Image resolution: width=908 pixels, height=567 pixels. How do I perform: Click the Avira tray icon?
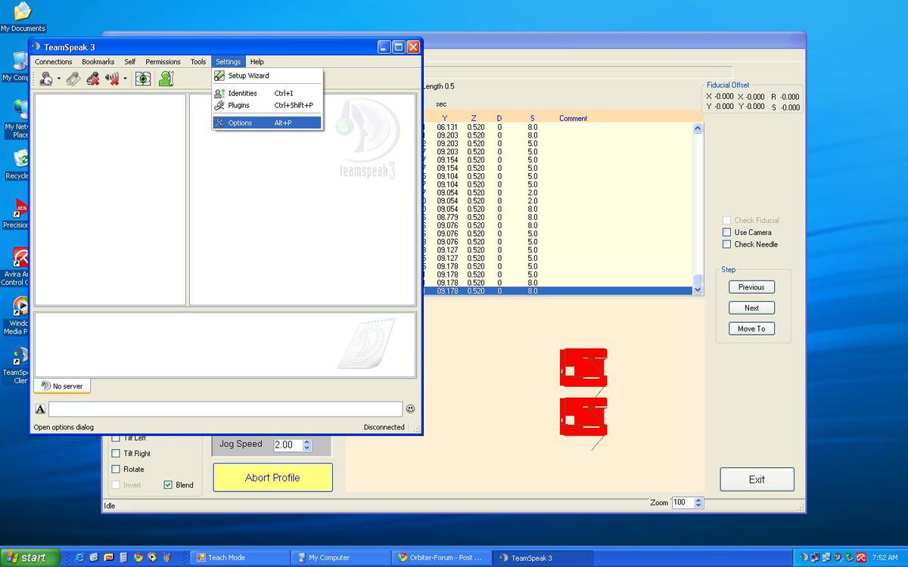861,558
